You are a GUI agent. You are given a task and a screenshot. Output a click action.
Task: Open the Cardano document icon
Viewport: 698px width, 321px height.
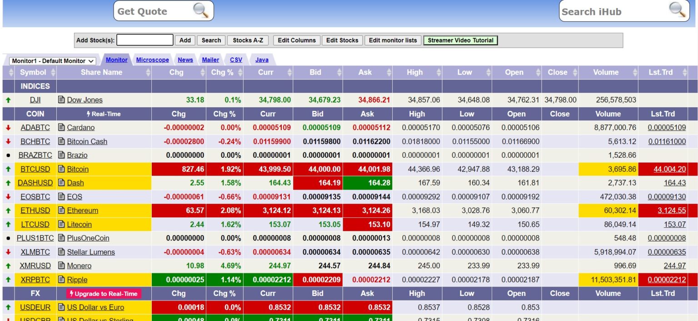[61, 127]
